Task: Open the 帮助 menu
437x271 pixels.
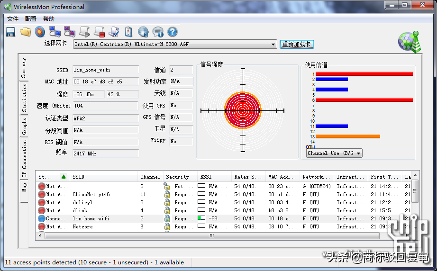Action: click(49, 18)
